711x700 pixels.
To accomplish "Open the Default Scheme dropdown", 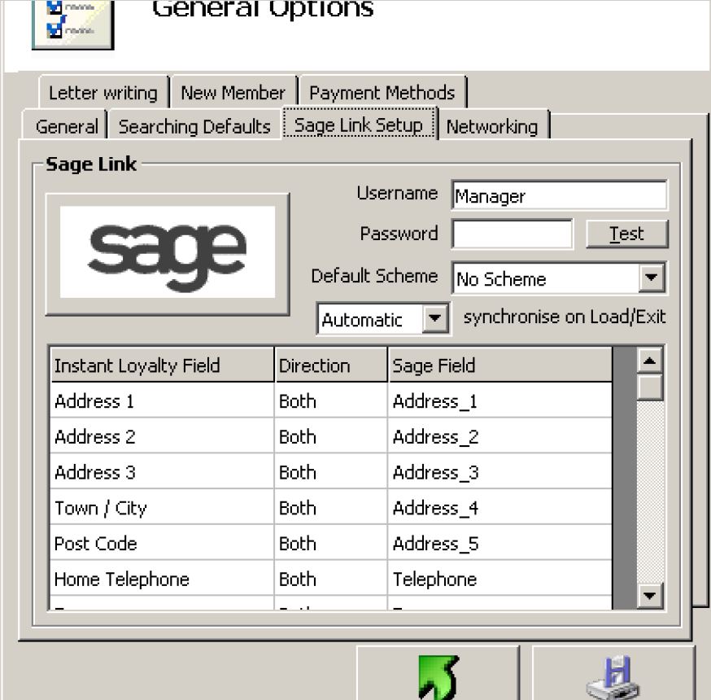I will click(651, 278).
